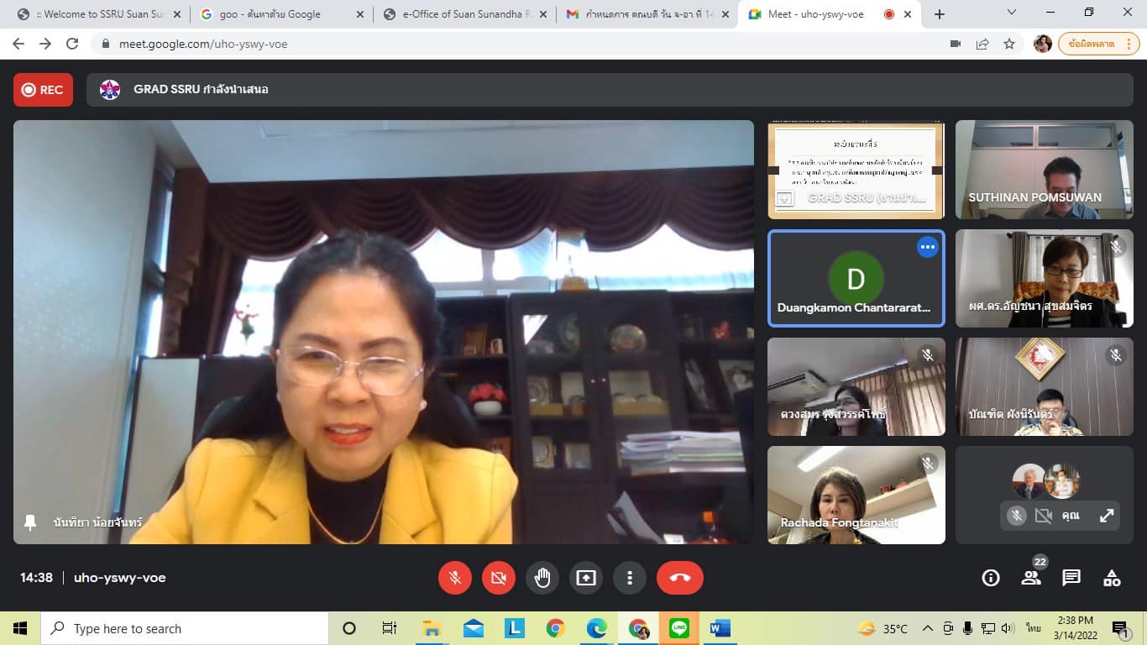Open the activities panel
Screen dimensions: 1147x645
[x=1112, y=578]
